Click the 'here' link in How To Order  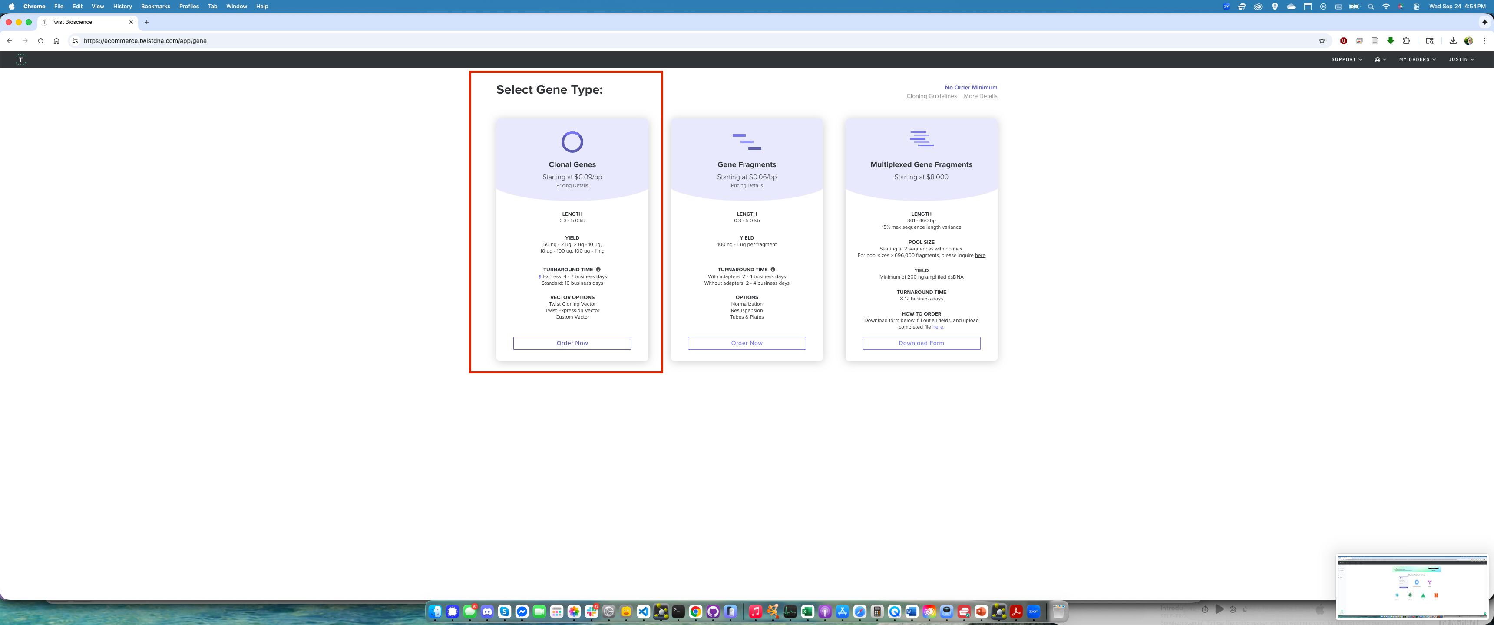[x=937, y=327]
